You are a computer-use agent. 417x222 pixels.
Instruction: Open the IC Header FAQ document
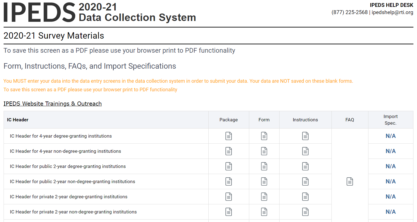pyautogui.click(x=350, y=181)
